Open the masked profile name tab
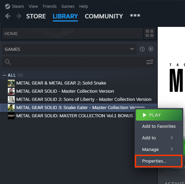This screenshot has height=184, width=185. coord(135,16)
